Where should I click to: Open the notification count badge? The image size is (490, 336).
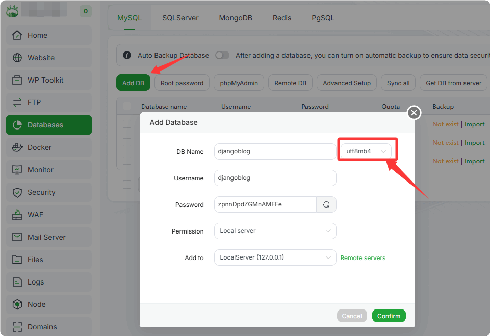86,11
